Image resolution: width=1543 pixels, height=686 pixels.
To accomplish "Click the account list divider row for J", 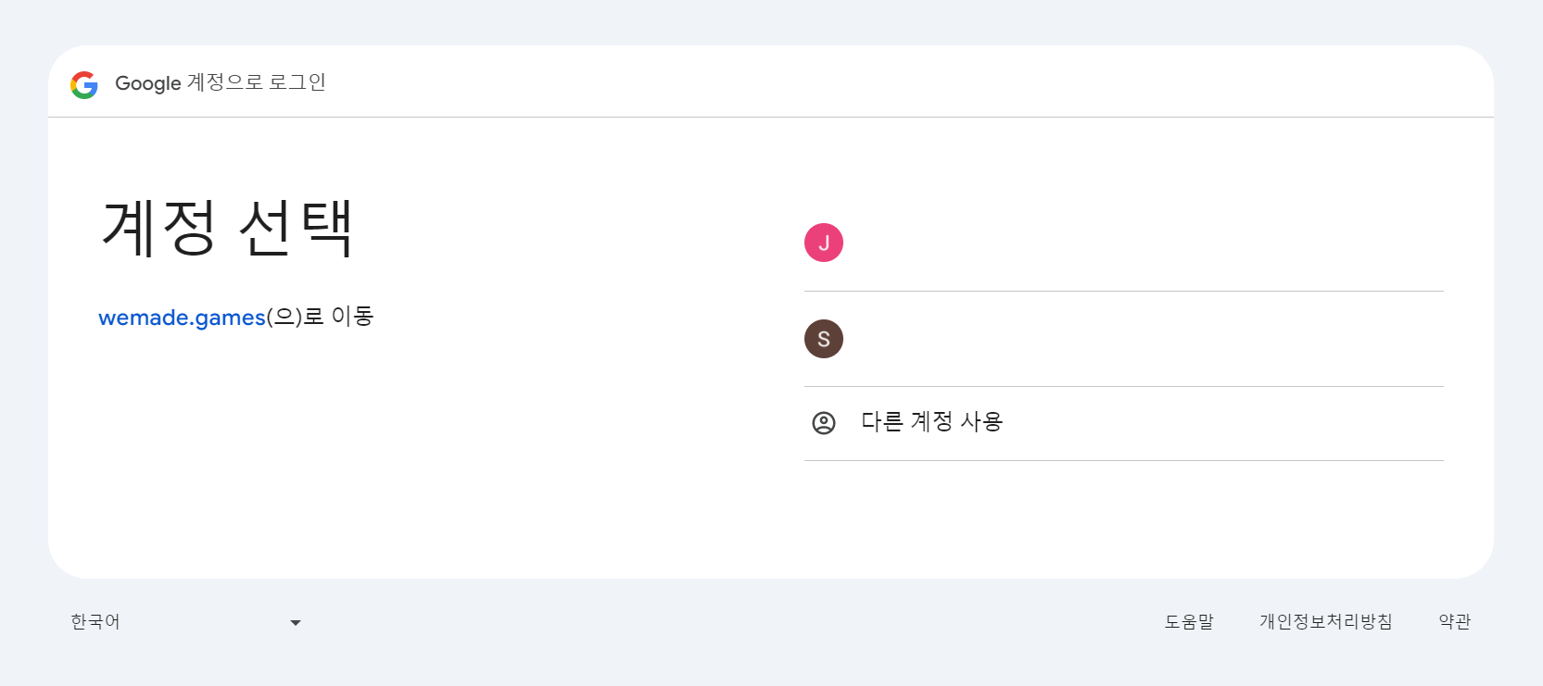I will point(1066,243).
